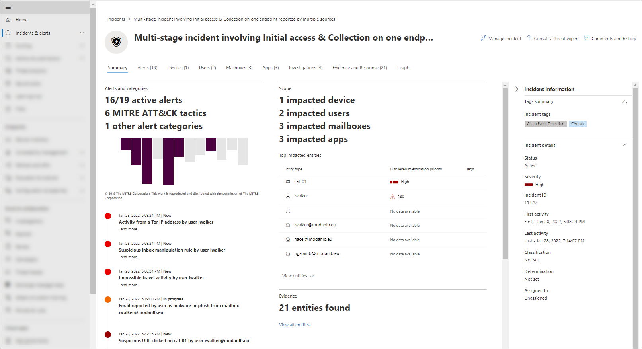
Task: Expand View entities dropdown
Action: coord(298,276)
